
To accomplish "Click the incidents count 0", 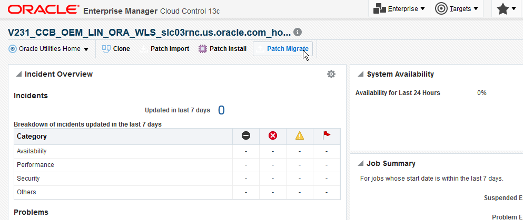I will [x=221, y=110].
